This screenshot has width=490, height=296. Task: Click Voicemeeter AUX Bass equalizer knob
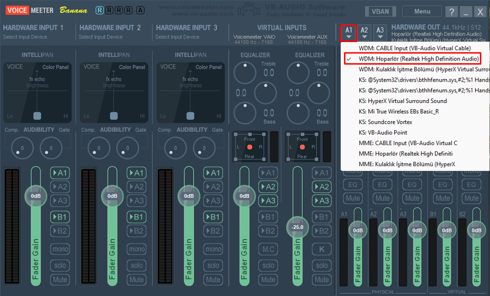[298, 113]
